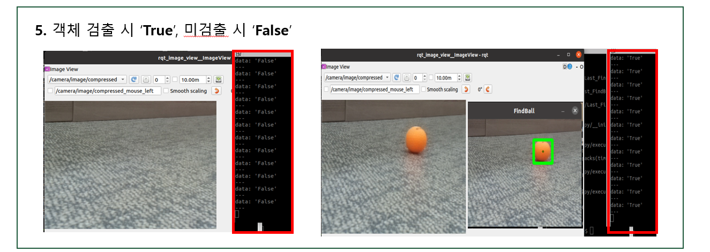710x252 pixels.
Task: Zoom to original size in orange-ball rqt window
Action: [x=406, y=78]
